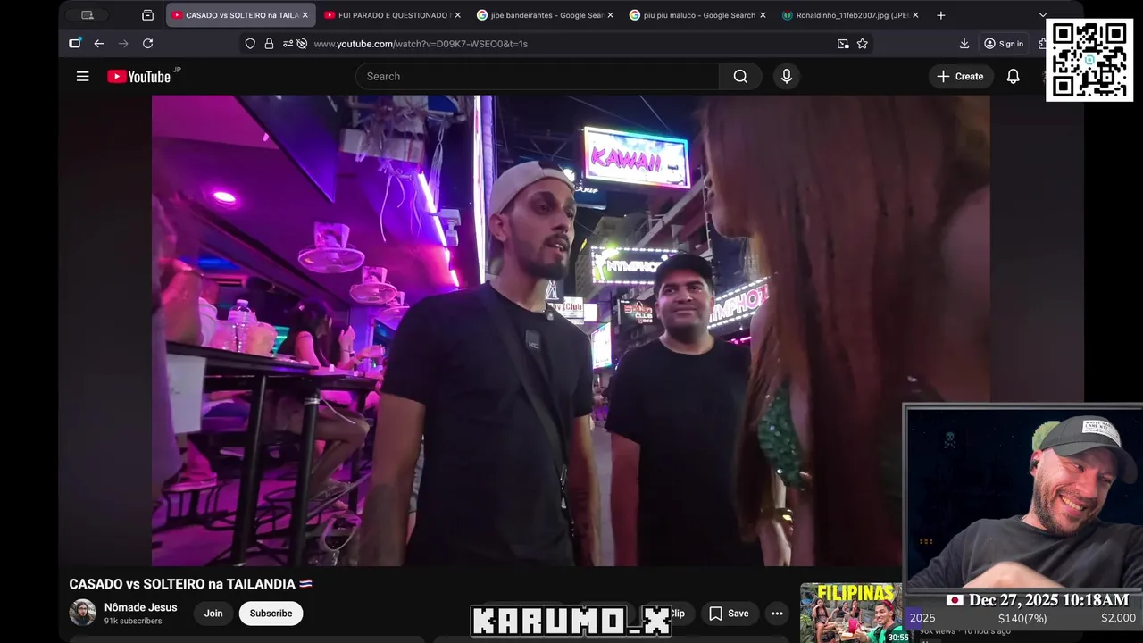The image size is (1143, 643).
Task: Open YouTube notifications bell
Action: click(x=1013, y=77)
